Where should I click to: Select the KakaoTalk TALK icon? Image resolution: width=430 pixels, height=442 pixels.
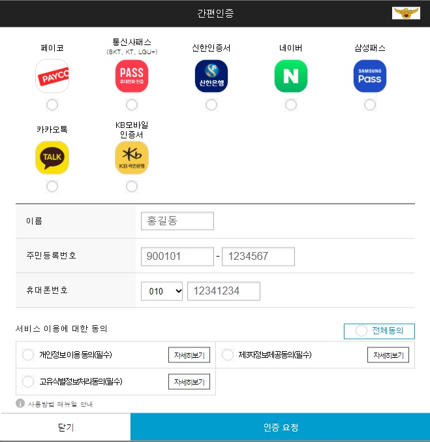coord(52,157)
